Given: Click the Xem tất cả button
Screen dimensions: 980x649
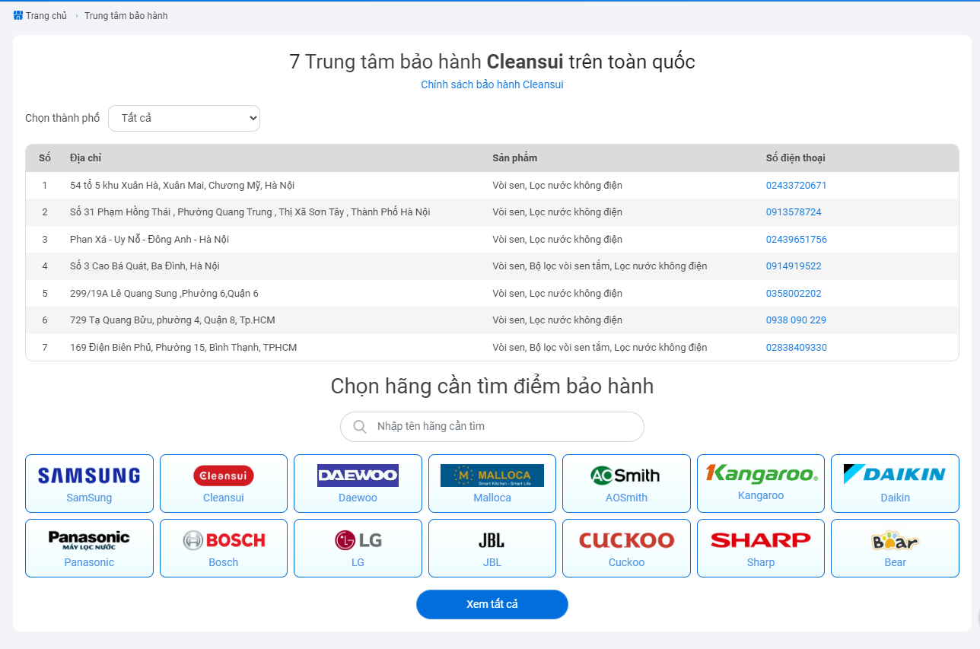Looking at the screenshot, I should point(492,604).
